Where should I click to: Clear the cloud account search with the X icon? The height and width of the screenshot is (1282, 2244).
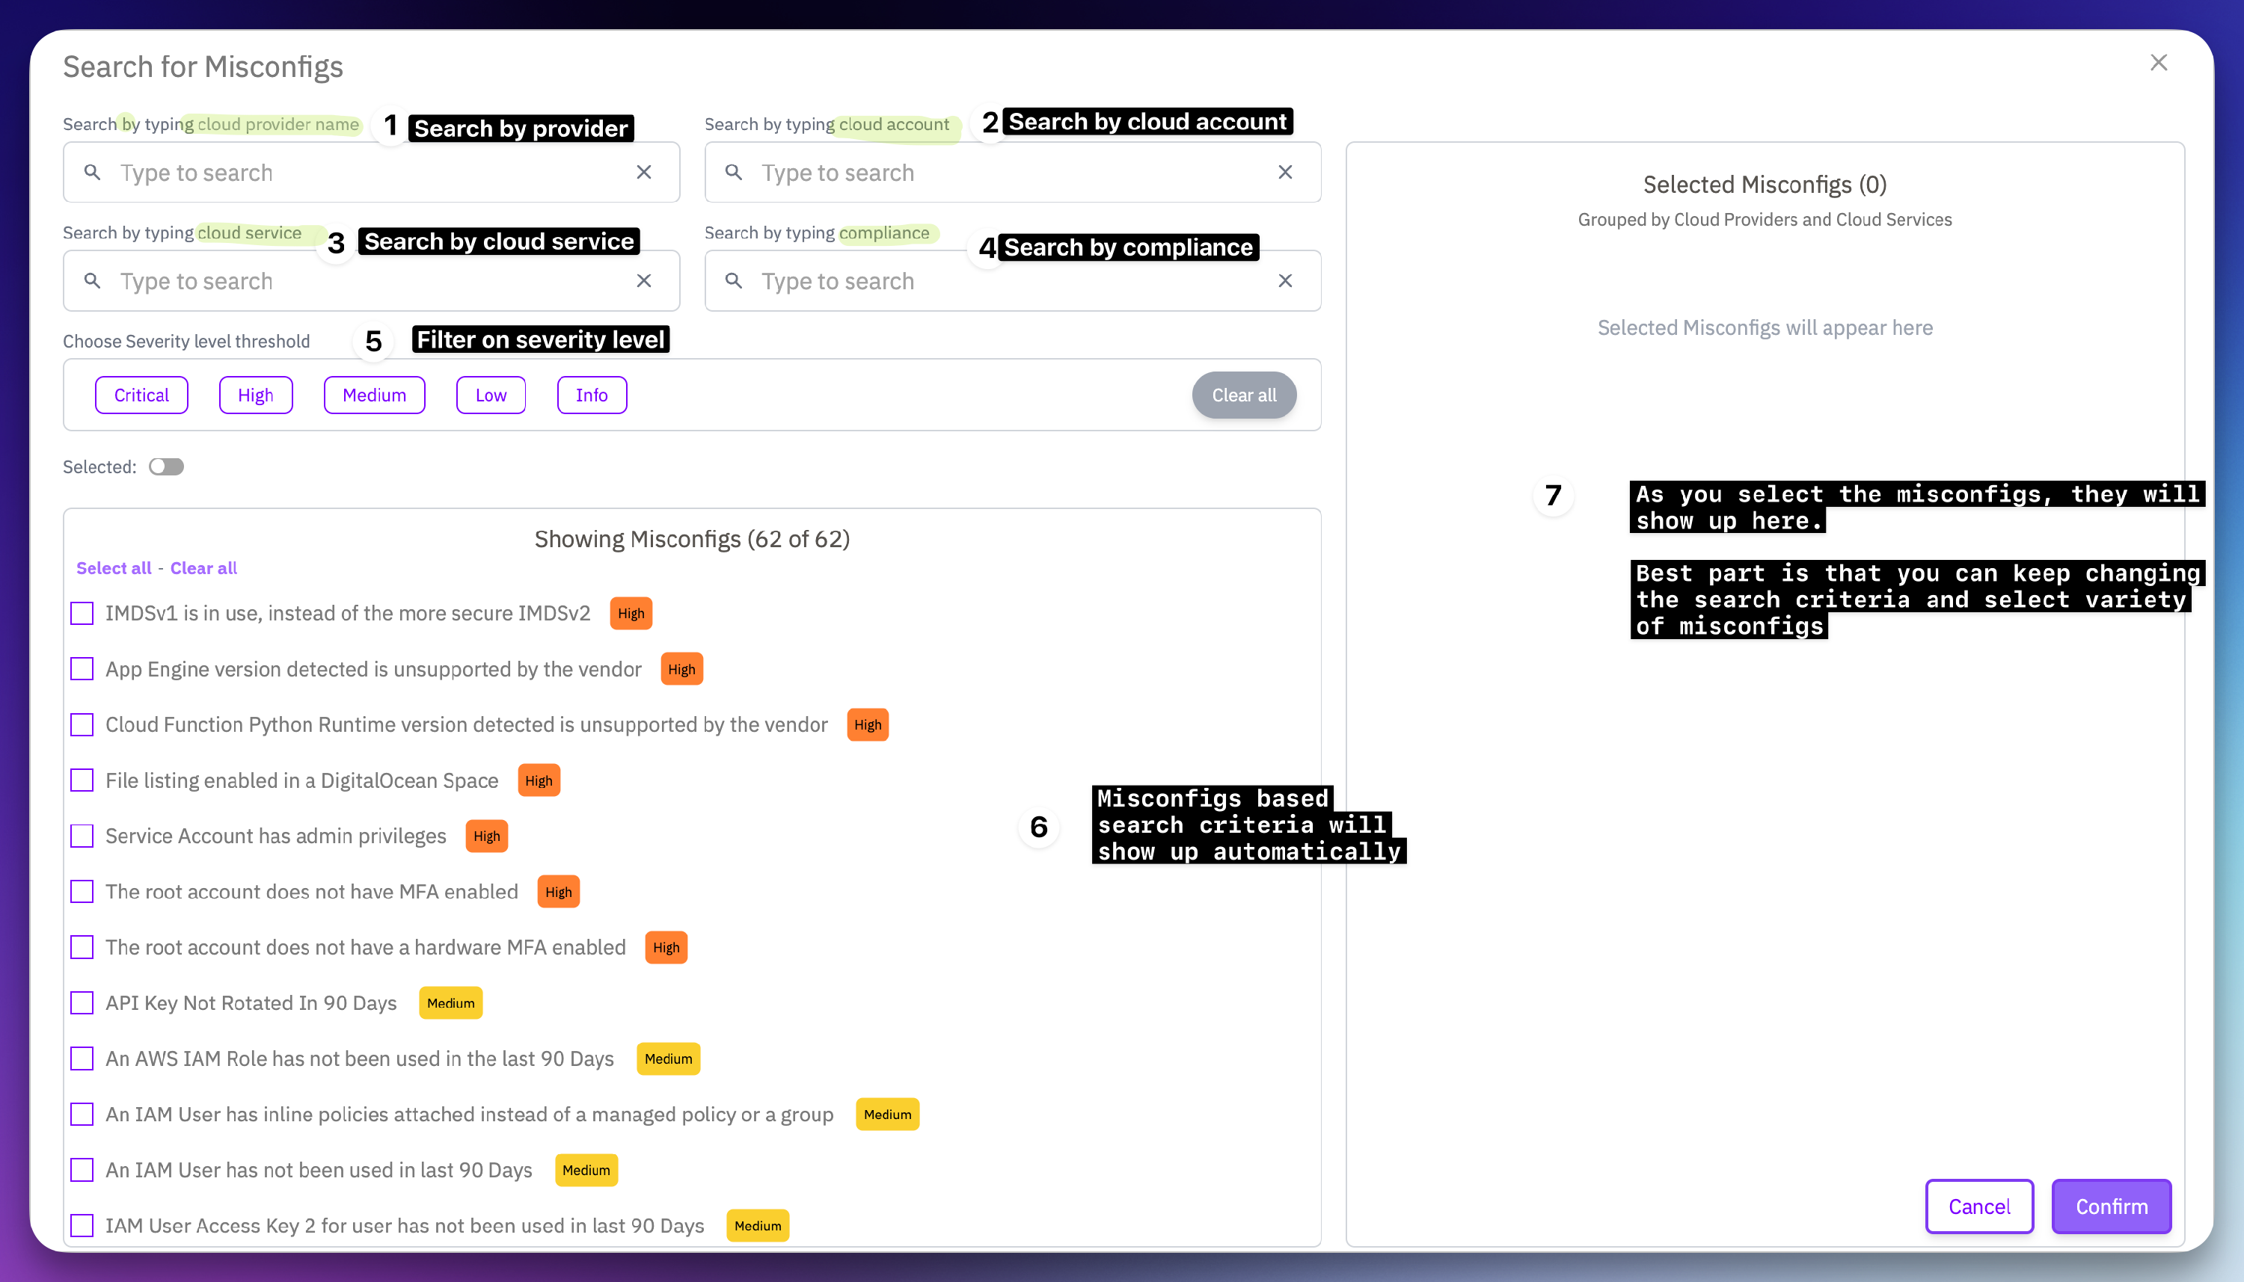point(1285,173)
